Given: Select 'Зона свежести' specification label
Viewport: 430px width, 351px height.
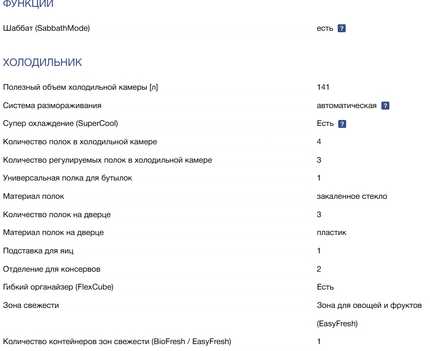Looking at the screenshot, I should click(31, 305).
